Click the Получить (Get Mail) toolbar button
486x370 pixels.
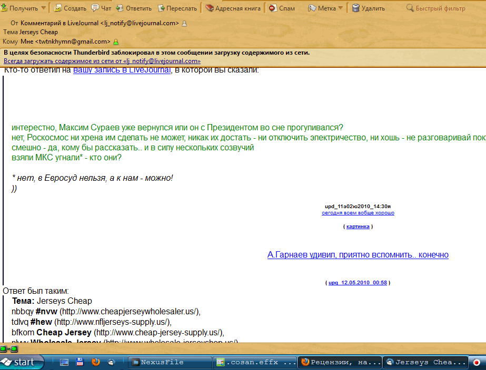click(20, 8)
